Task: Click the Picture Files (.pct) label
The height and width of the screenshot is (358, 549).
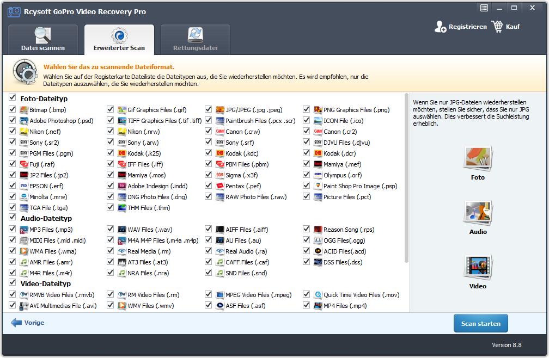Action: (x=347, y=197)
